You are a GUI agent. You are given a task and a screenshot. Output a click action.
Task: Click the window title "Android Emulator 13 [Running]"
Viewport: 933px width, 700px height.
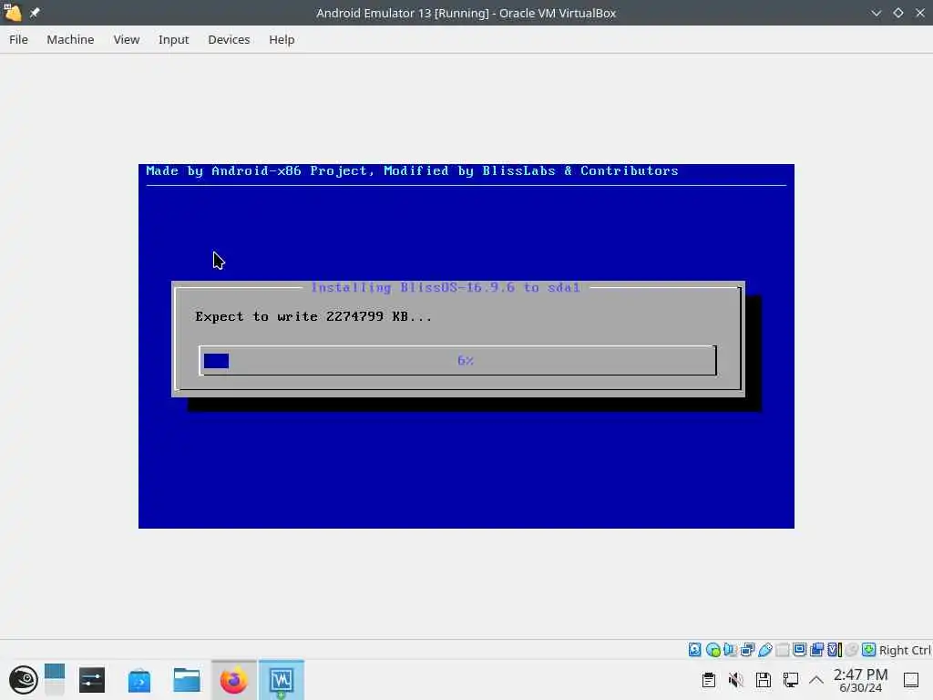coord(402,13)
